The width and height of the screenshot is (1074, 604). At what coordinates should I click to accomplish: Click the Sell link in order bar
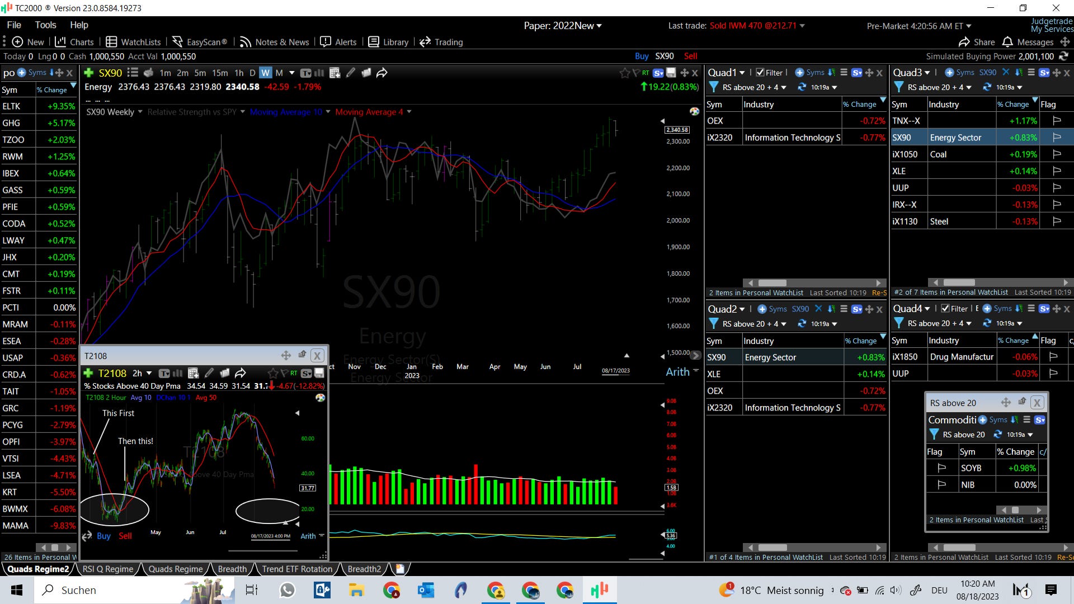click(690, 56)
